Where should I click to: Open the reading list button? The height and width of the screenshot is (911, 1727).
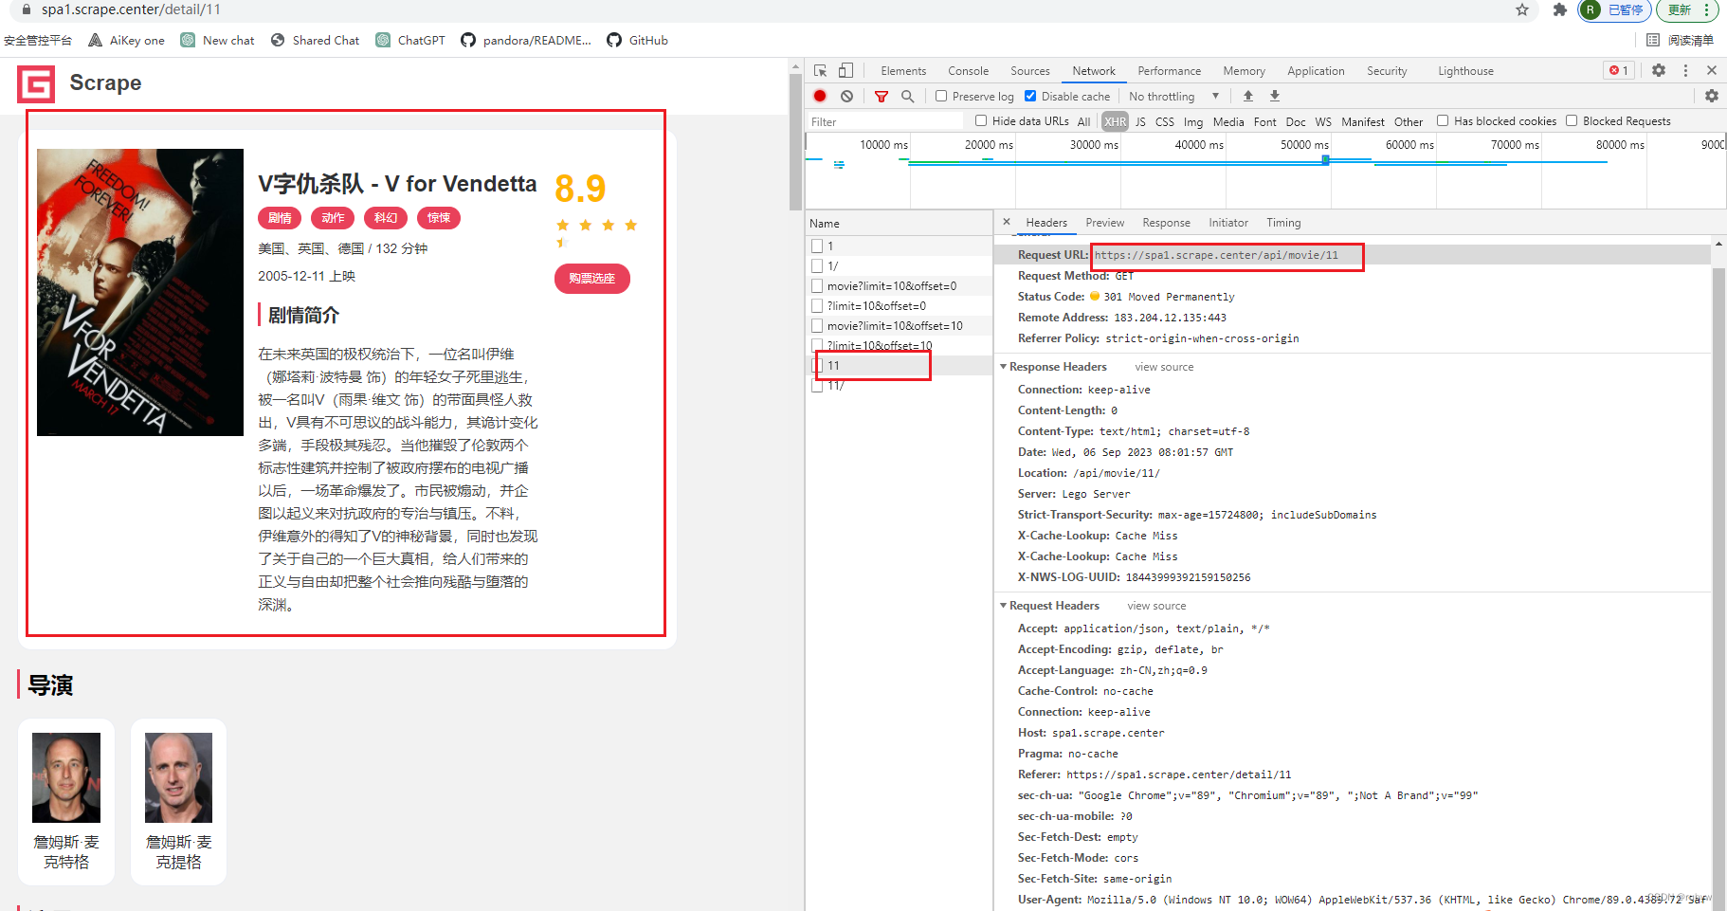click(1680, 40)
